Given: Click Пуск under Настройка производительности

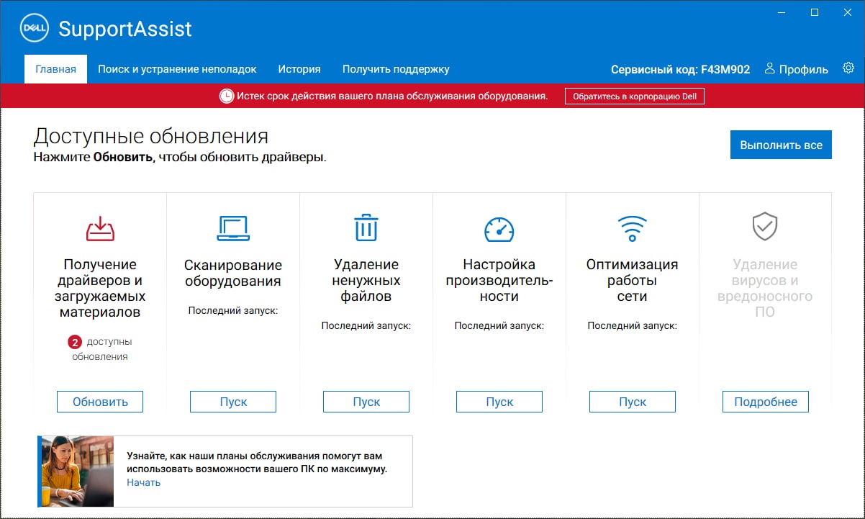Looking at the screenshot, I should [499, 402].
